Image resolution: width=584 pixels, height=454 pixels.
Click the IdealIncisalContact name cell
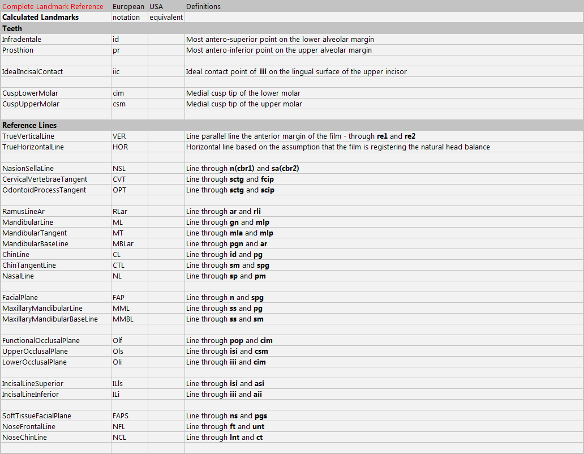coord(32,72)
